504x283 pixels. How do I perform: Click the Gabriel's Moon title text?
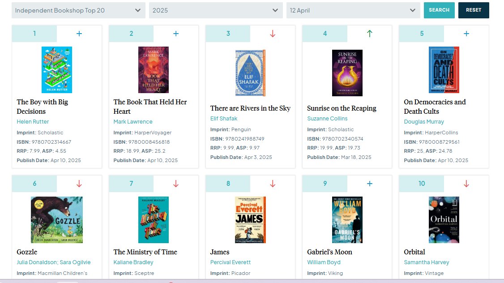[329, 252]
